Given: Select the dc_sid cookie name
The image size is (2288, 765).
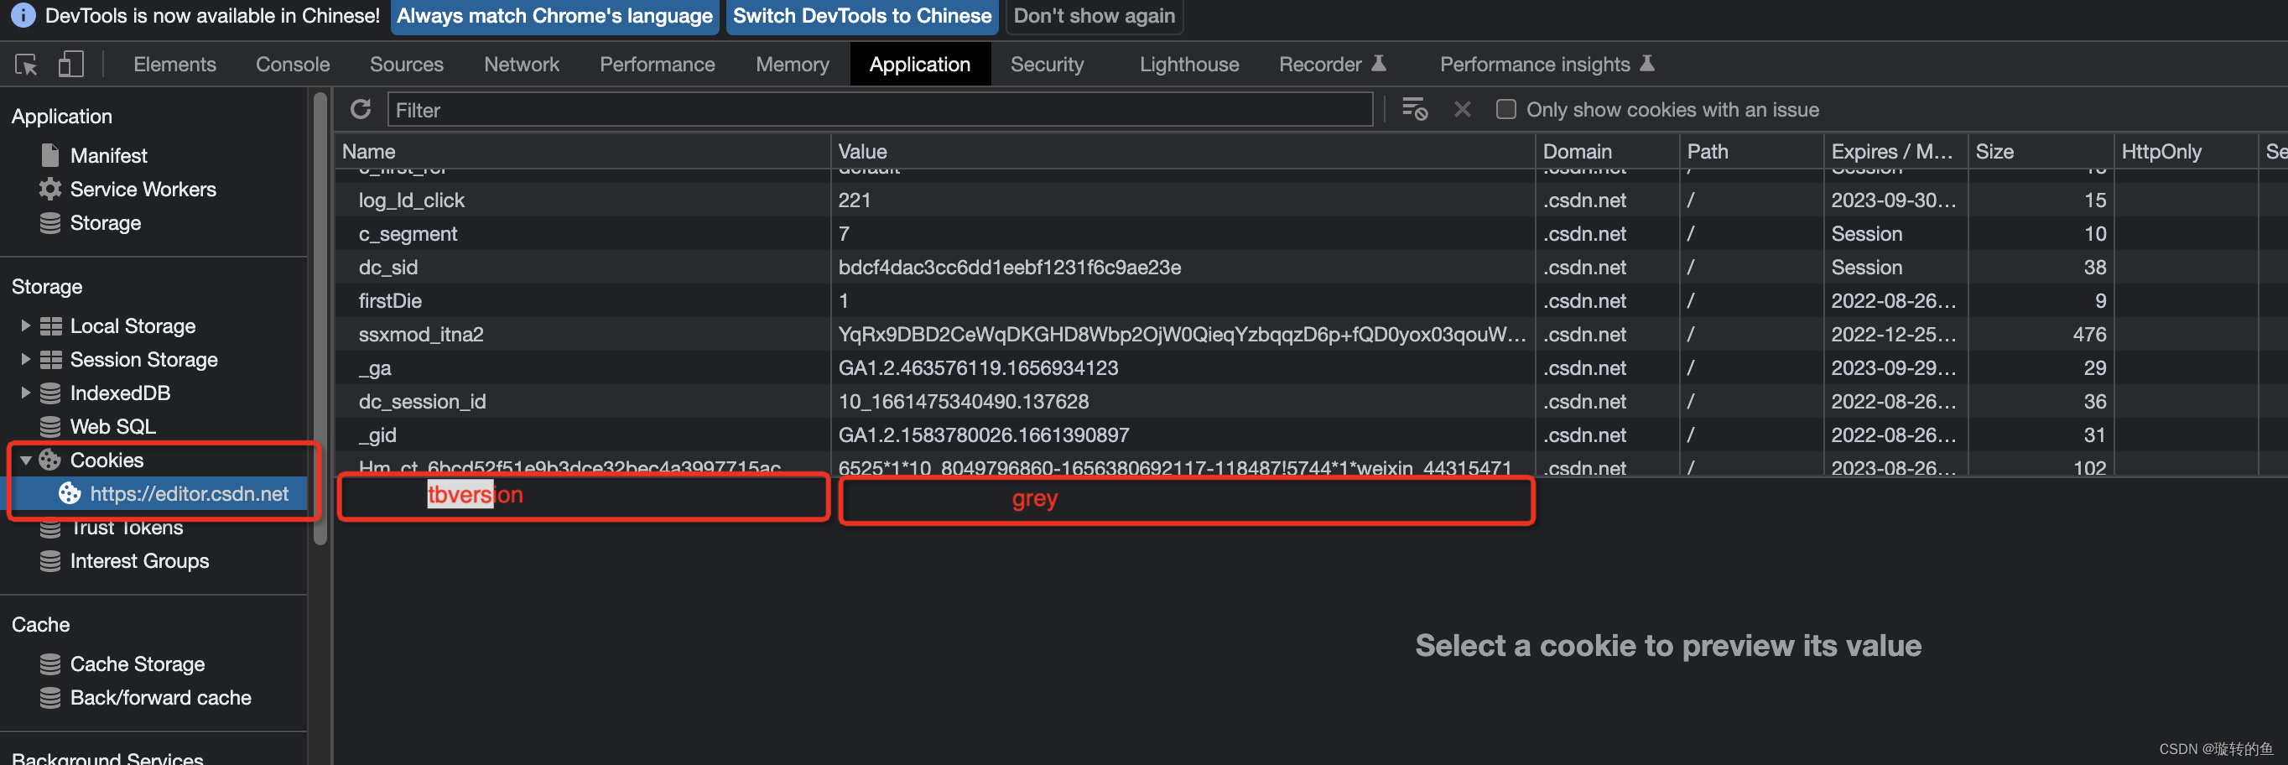Looking at the screenshot, I should [388, 268].
